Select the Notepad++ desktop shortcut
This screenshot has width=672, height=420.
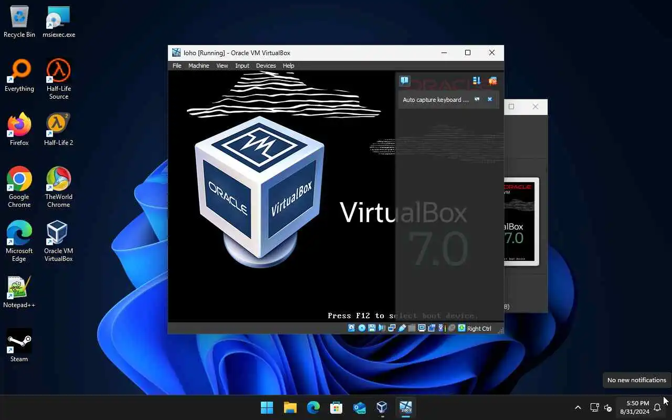click(x=19, y=292)
